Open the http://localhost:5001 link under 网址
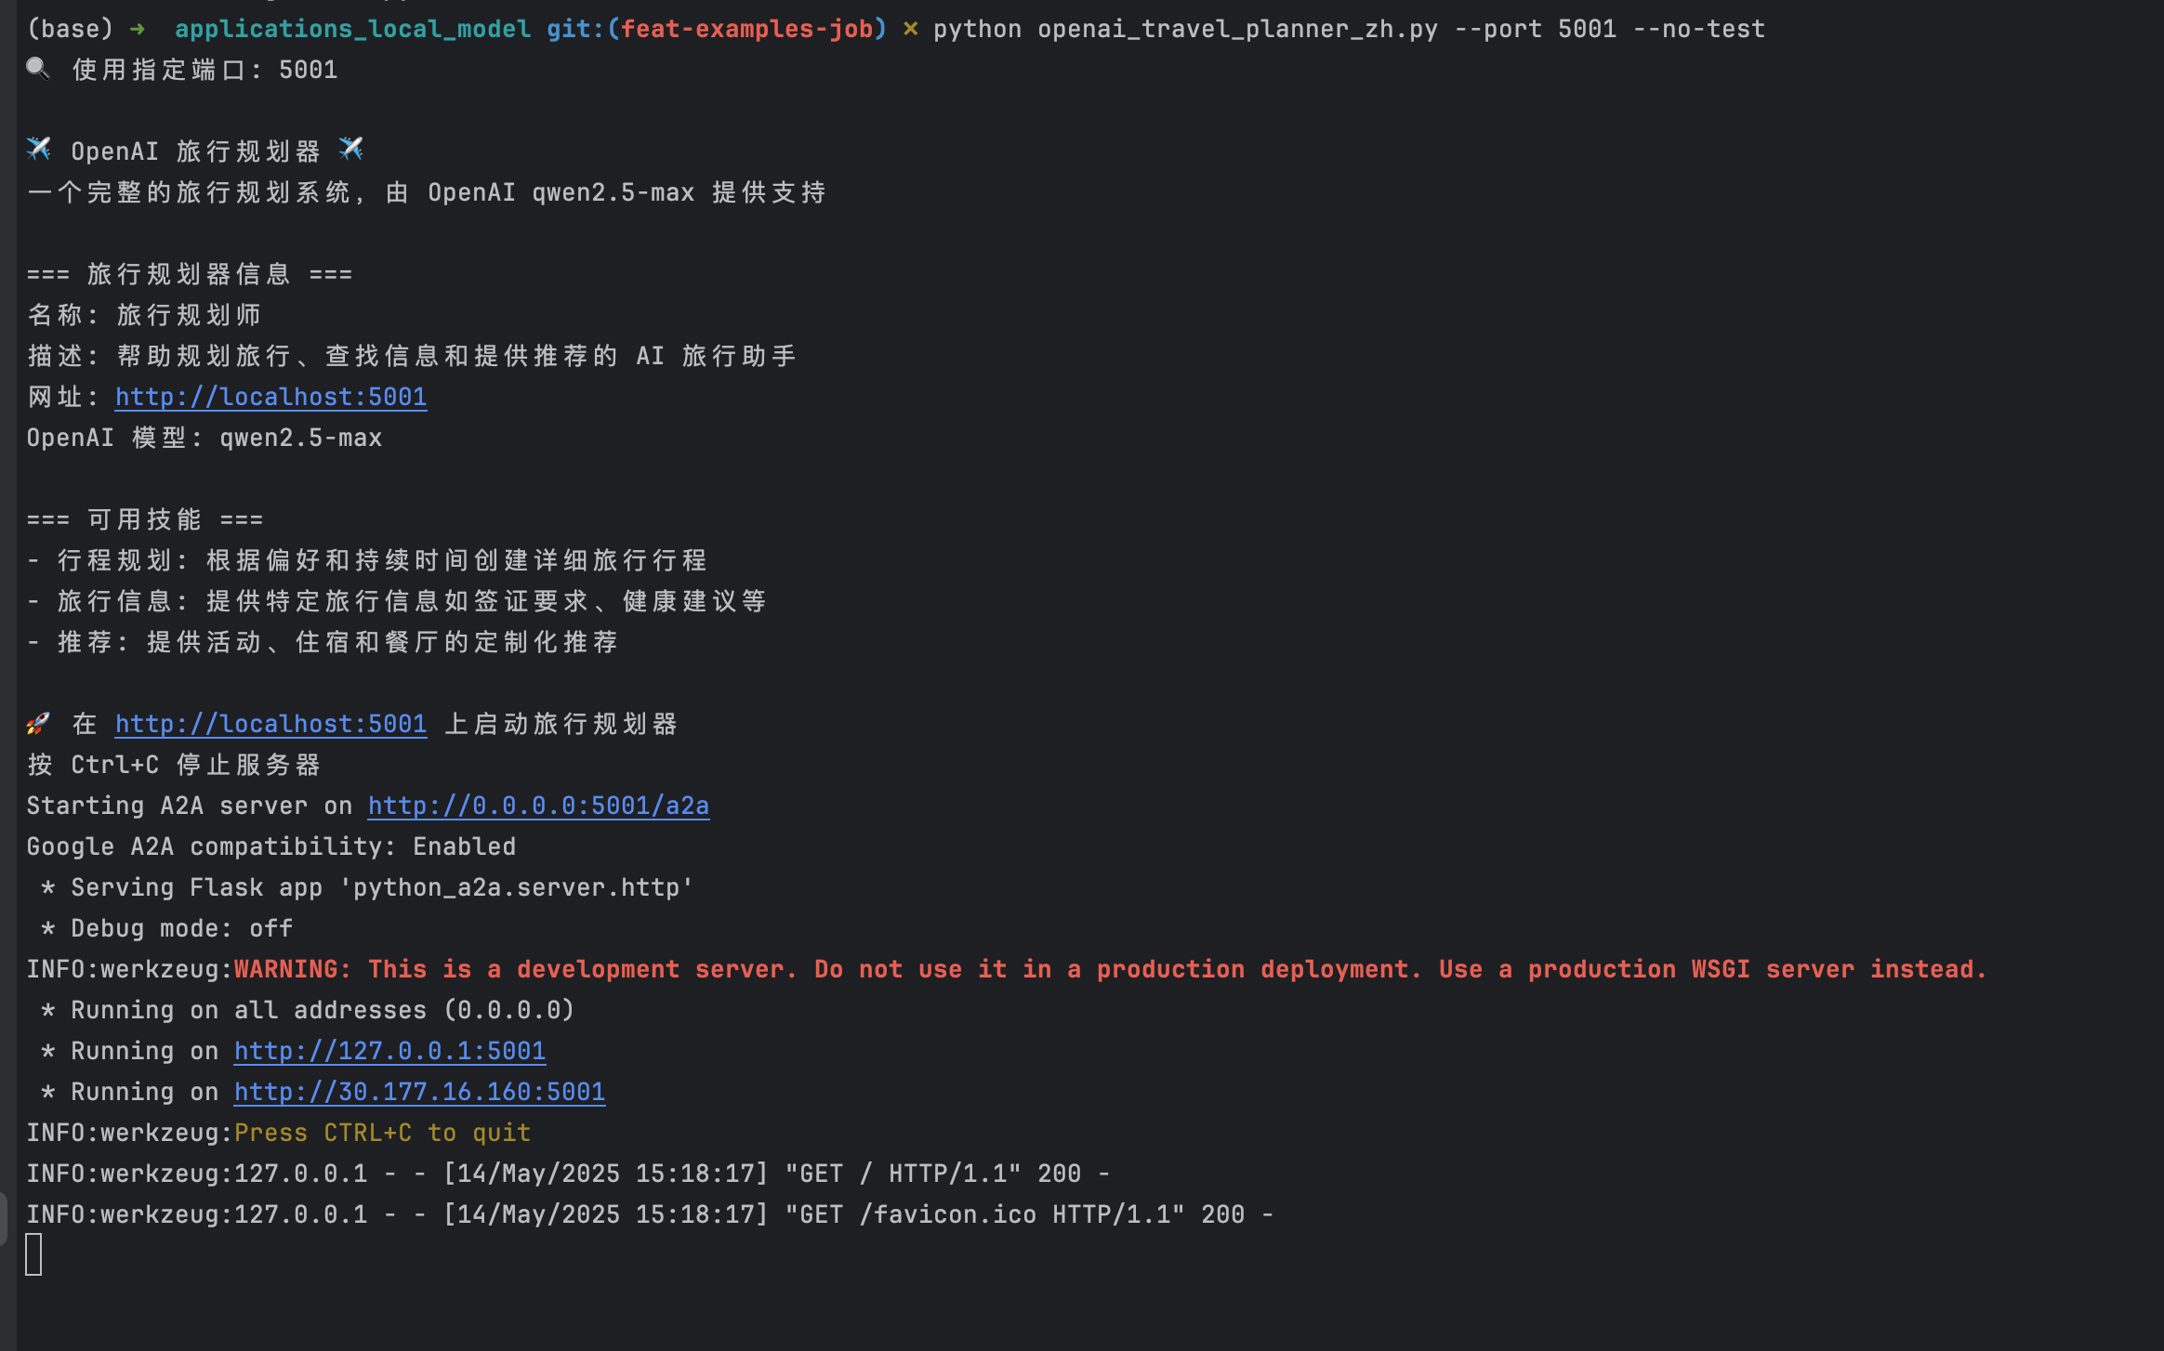The width and height of the screenshot is (2164, 1351). click(270, 397)
